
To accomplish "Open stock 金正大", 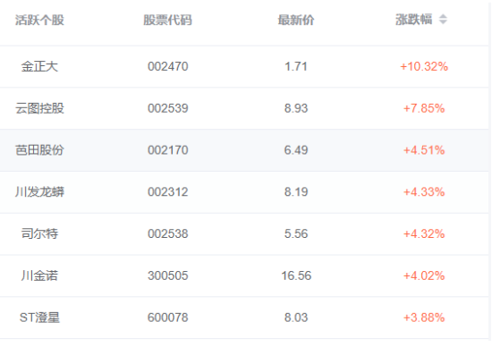I will (x=39, y=66).
